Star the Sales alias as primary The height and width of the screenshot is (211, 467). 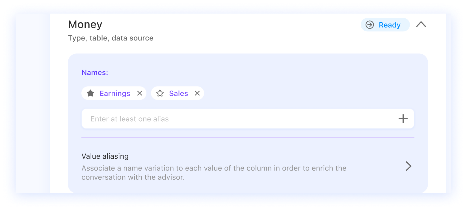pyautogui.click(x=160, y=93)
